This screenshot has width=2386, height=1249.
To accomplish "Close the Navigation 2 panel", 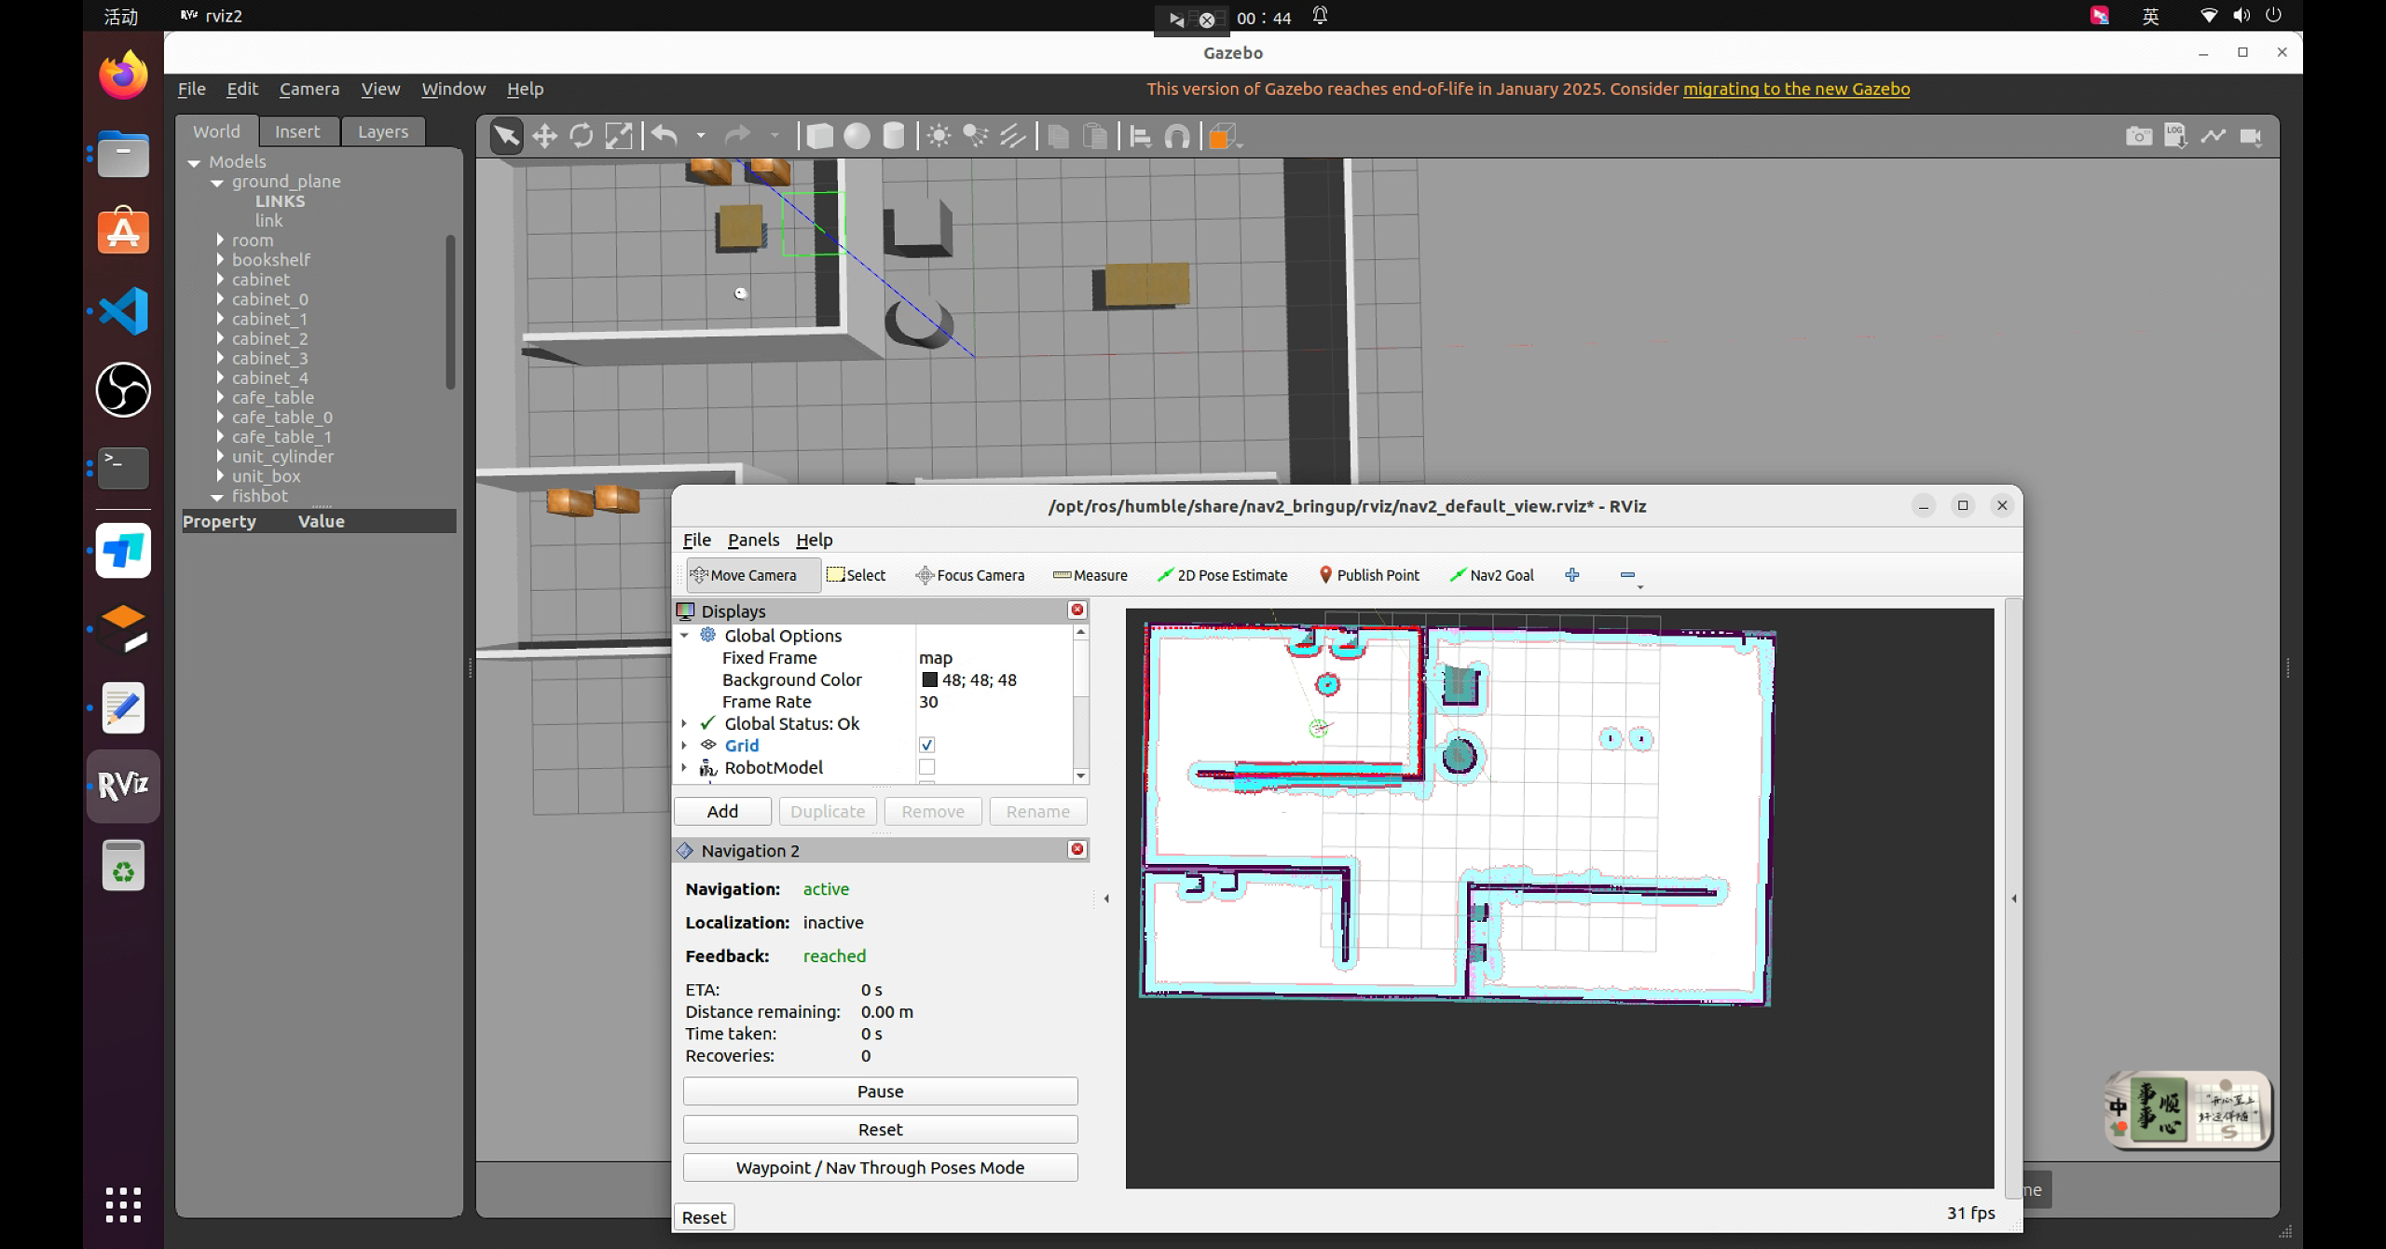I will [x=1077, y=849].
